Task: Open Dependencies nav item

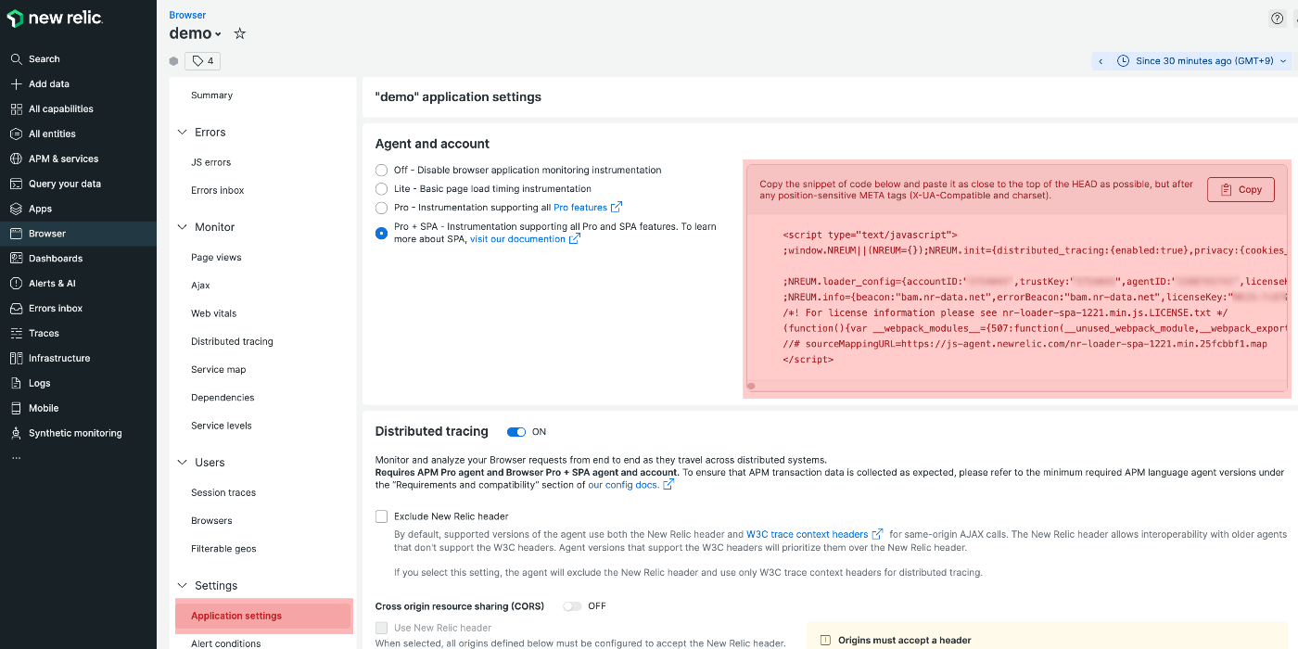Action: pos(223,398)
